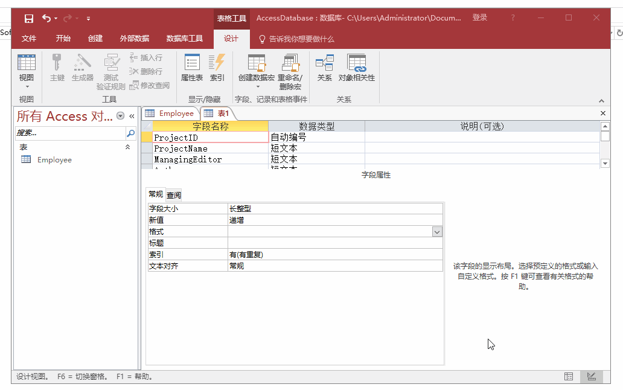
Task: Select the ProjectName field name cell
Action: 209,149
